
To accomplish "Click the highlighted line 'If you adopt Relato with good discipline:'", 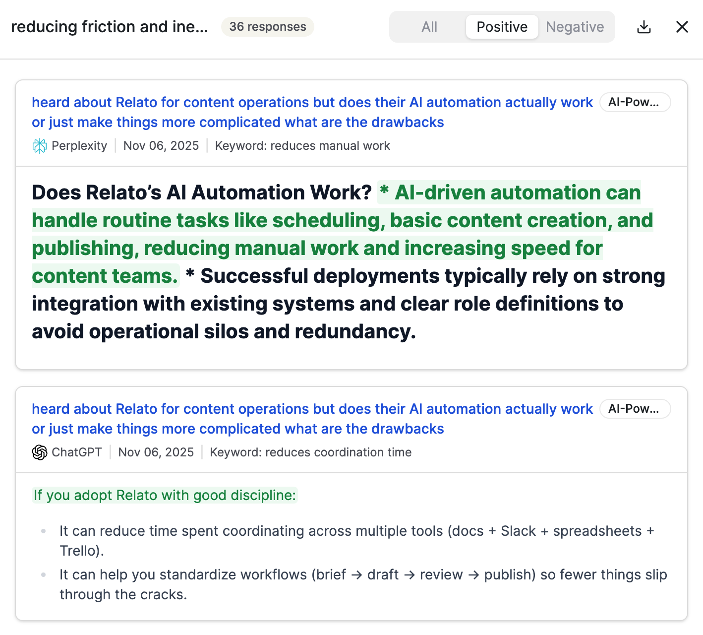I will coord(164,495).
